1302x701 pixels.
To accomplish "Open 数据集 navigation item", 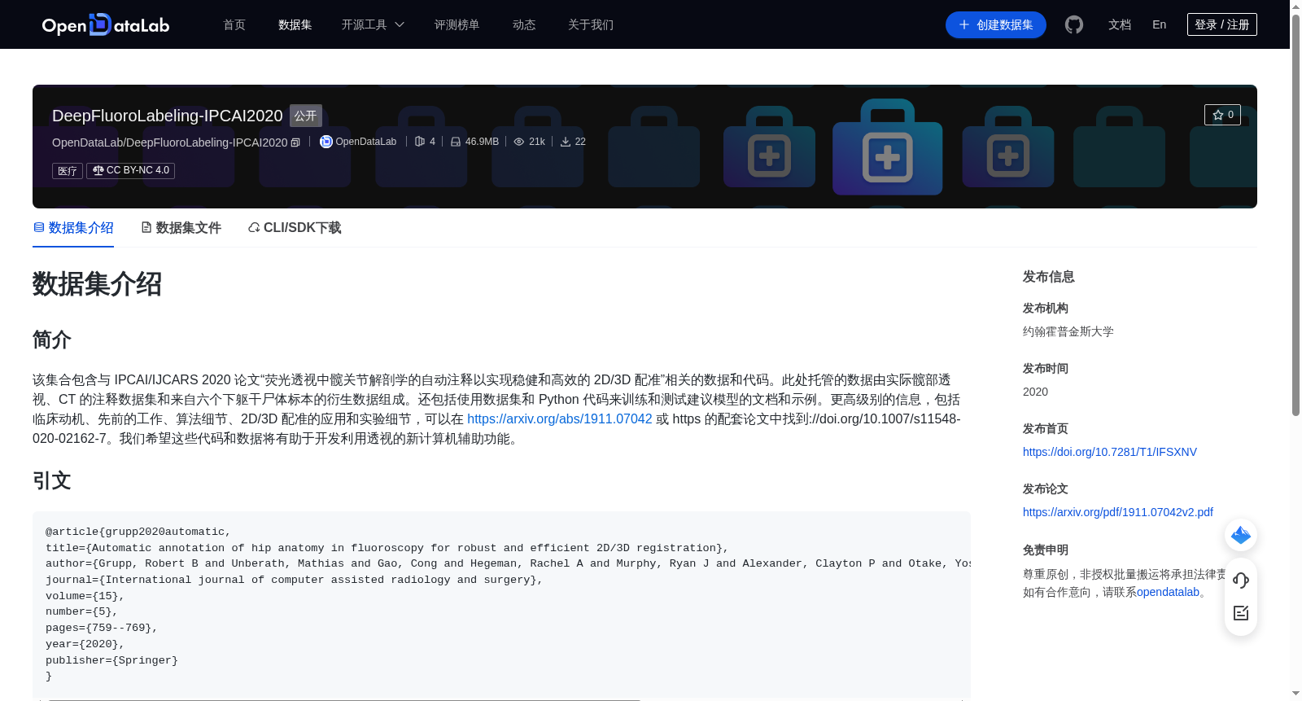I will point(295,24).
